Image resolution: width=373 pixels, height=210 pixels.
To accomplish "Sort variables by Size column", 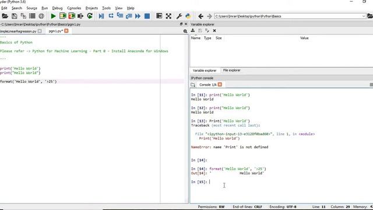I will [x=219, y=38].
